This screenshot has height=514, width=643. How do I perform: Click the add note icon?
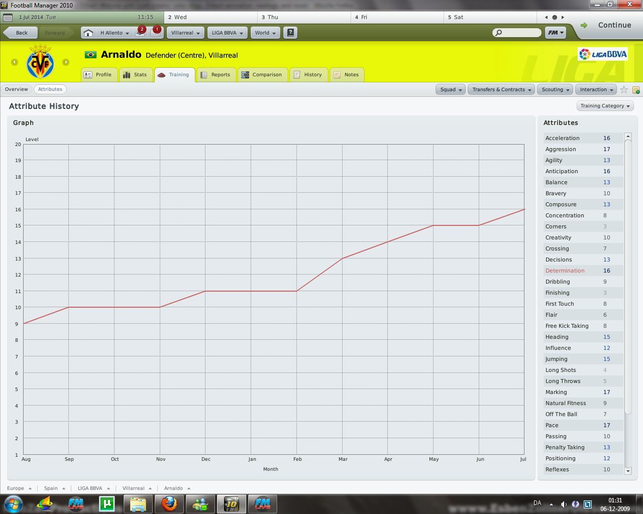(636, 90)
